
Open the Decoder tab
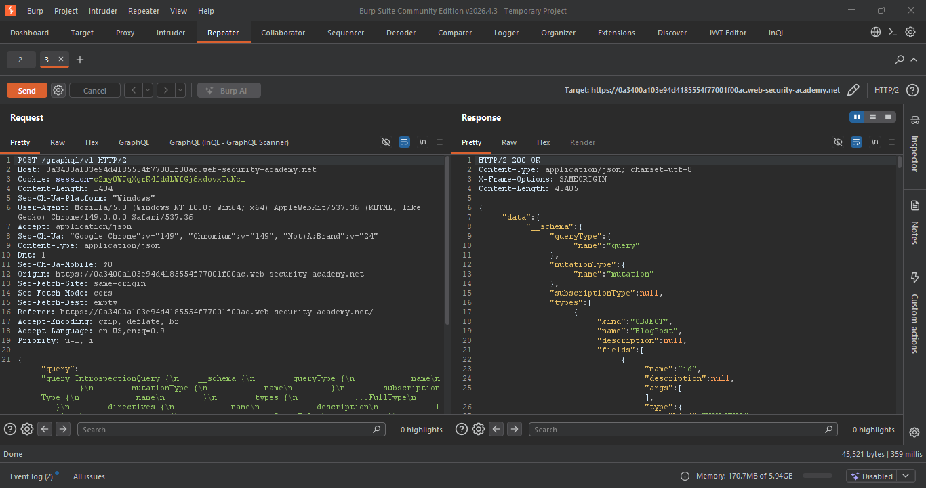click(401, 33)
